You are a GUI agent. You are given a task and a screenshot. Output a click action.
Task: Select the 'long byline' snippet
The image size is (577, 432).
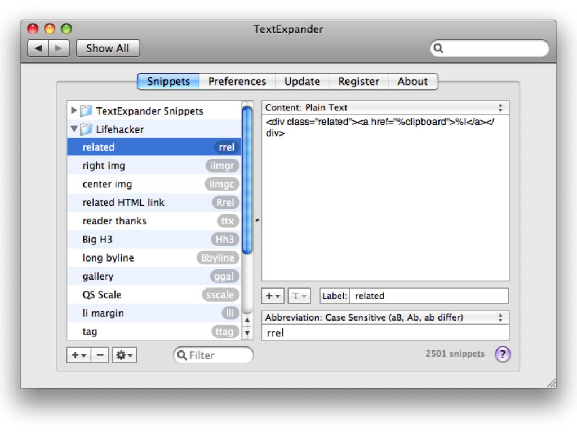pos(154,258)
